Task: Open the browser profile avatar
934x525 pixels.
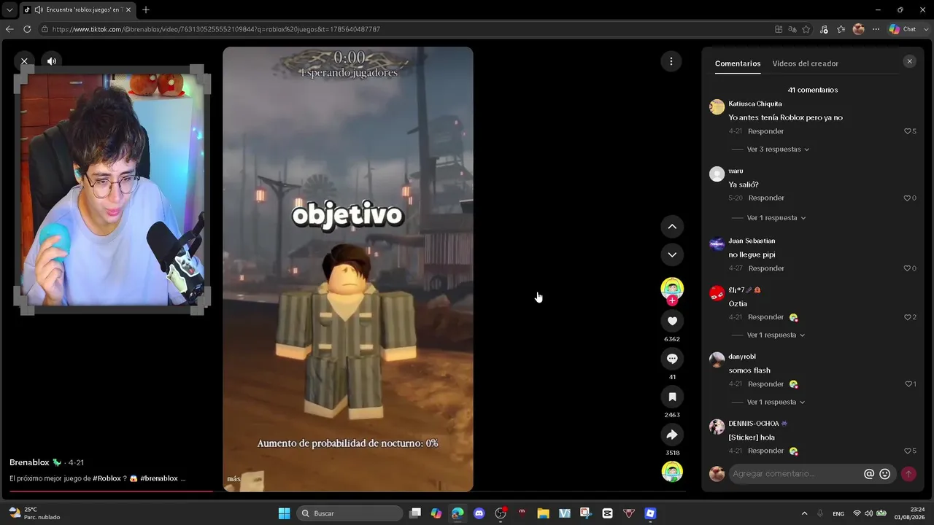Action: click(859, 29)
